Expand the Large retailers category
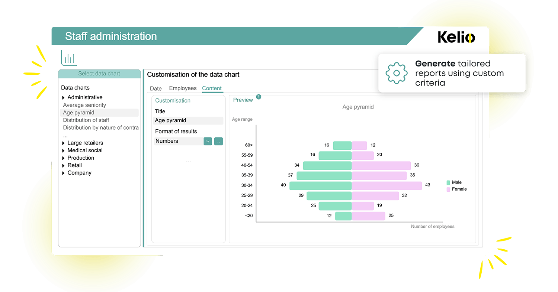This screenshot has height=292, width=558. coord(64,143)
